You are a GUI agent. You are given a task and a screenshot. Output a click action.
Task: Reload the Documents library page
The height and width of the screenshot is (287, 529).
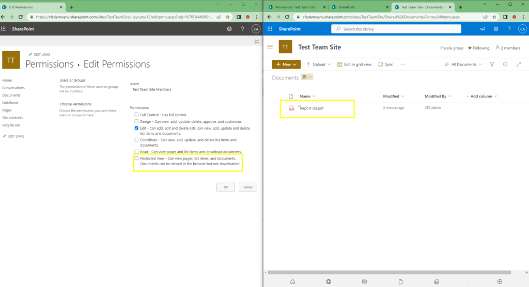pos(287,17)
